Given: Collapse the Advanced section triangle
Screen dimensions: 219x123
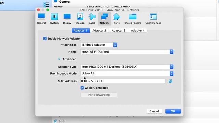Looking at the screenshot, I should 59,59.
